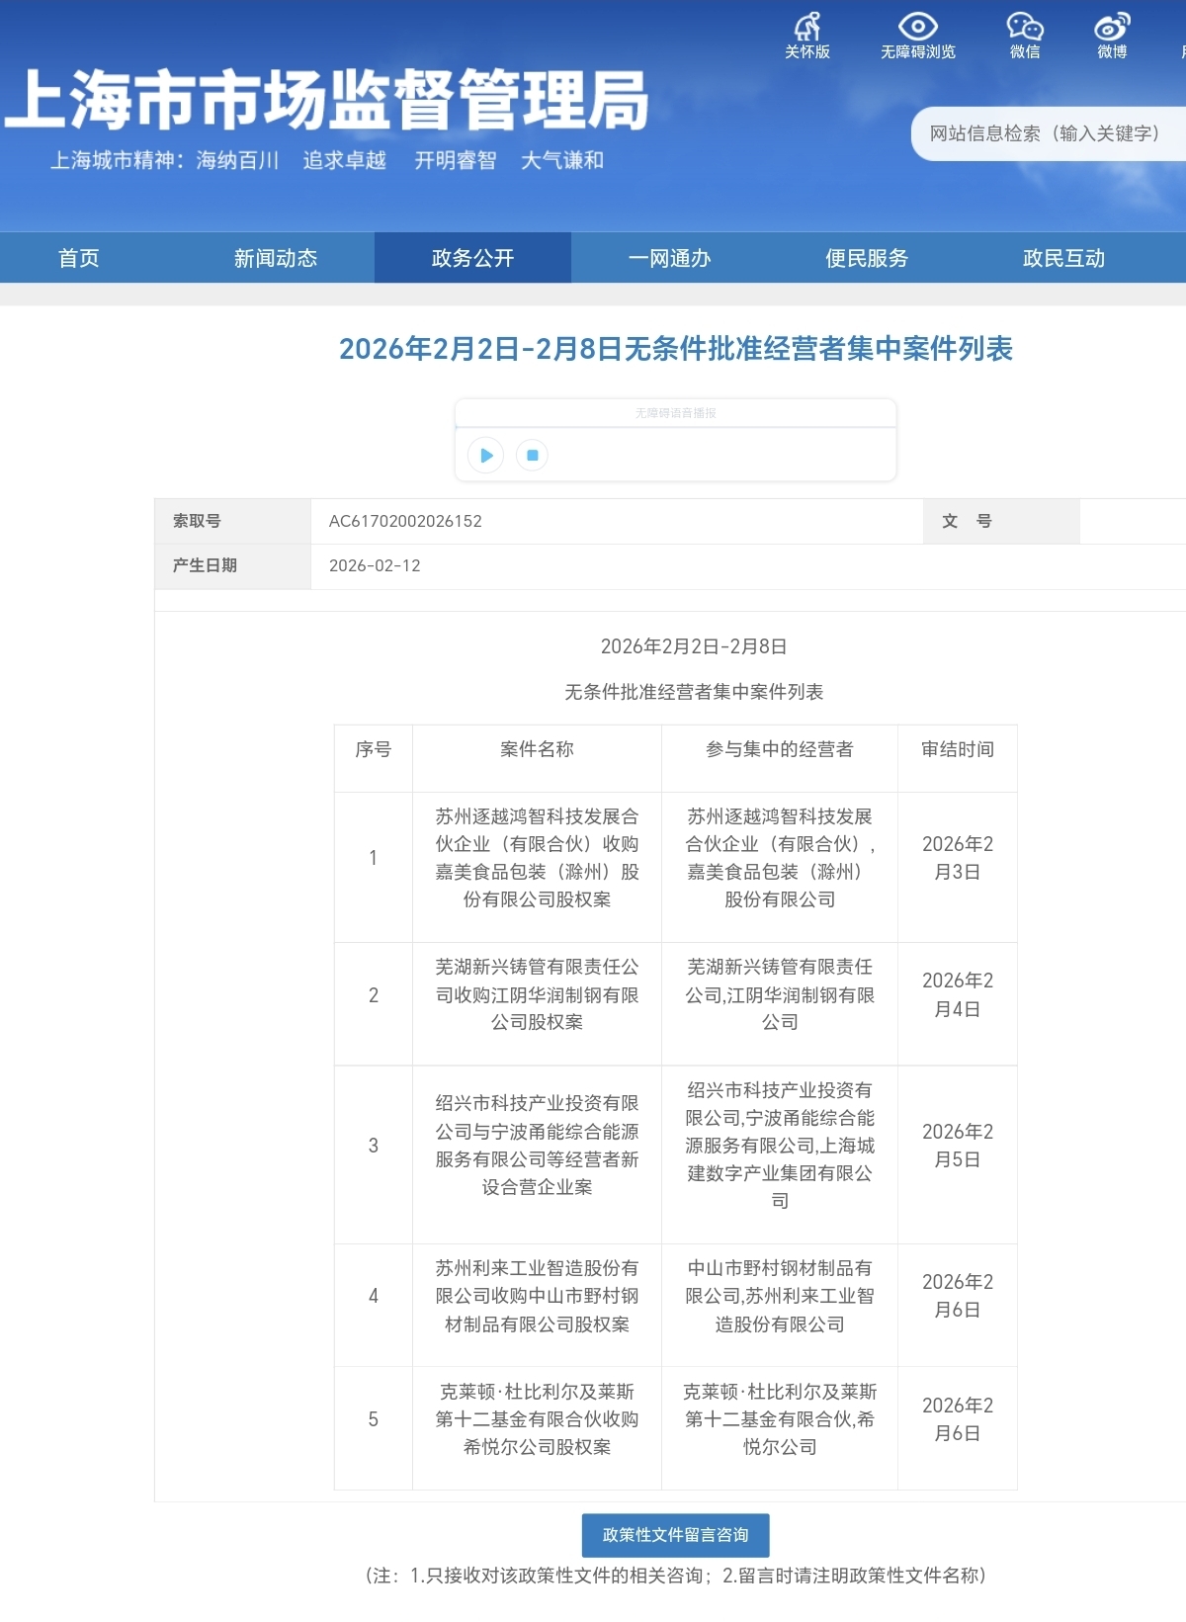This screenshot has height=1622, width=1186.
Task: Open the 便民服务 nav item
Action: (867, 258)
